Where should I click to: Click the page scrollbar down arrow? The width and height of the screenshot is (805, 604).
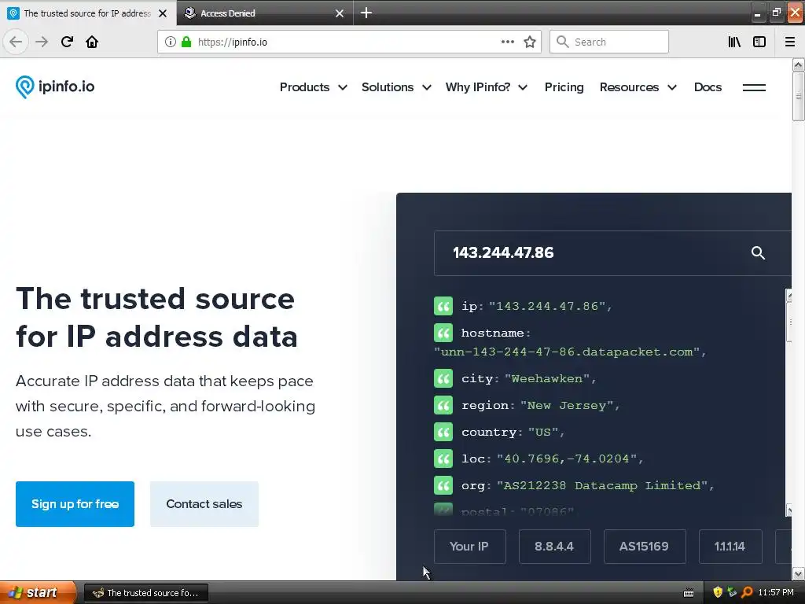coord(798,573)
